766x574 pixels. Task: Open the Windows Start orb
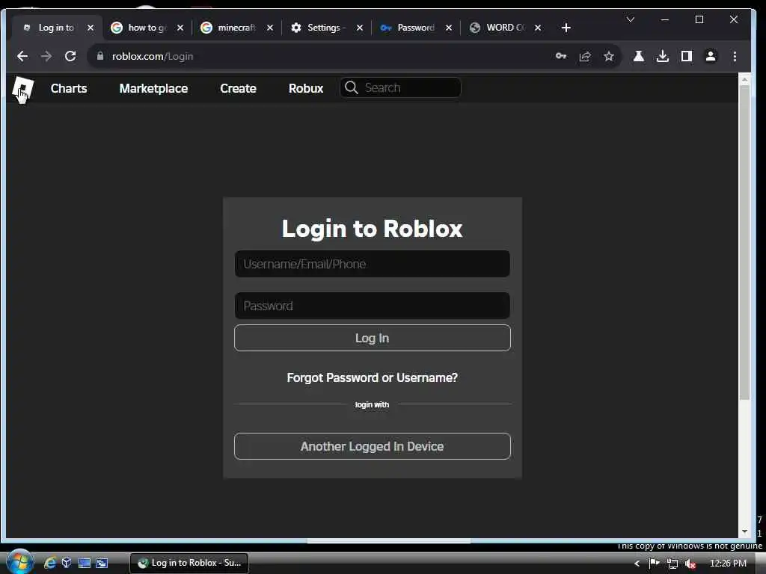pos(19,562)
